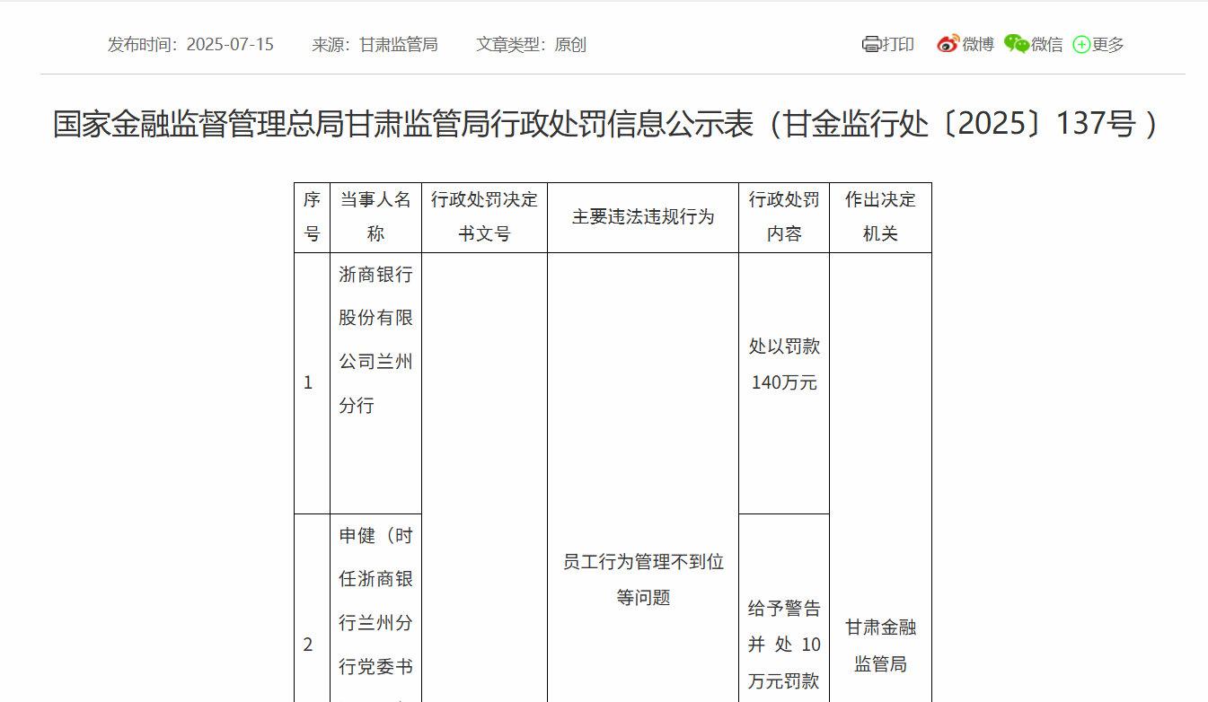Click row number 1 cell
Image resolution: width=1208 pixels, height=702 pixels.
(x=312, y=383)
